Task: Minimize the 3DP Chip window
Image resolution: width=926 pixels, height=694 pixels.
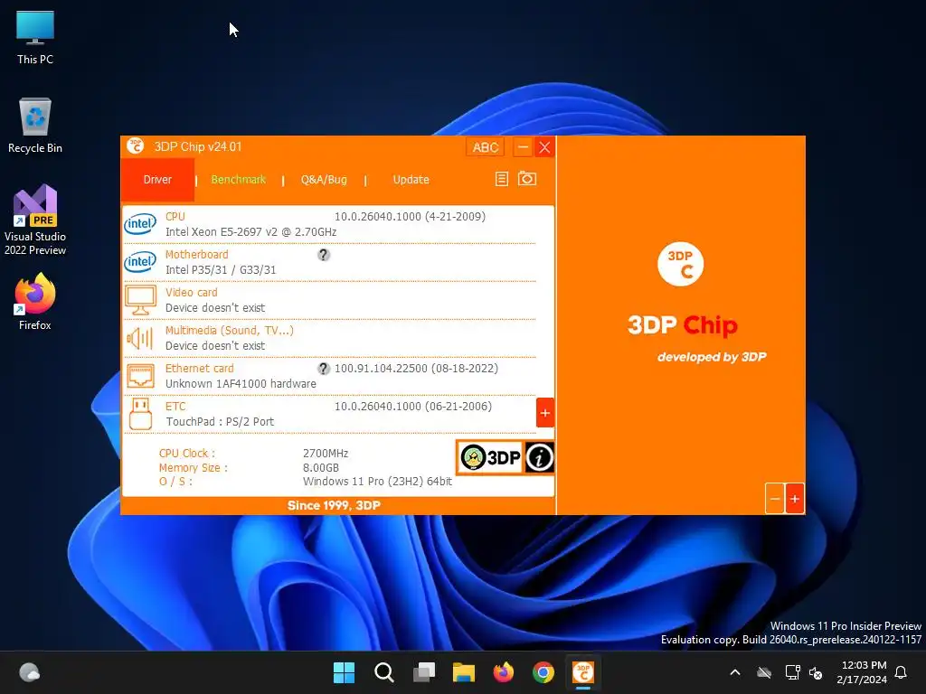Action: [x=523, y=147]
